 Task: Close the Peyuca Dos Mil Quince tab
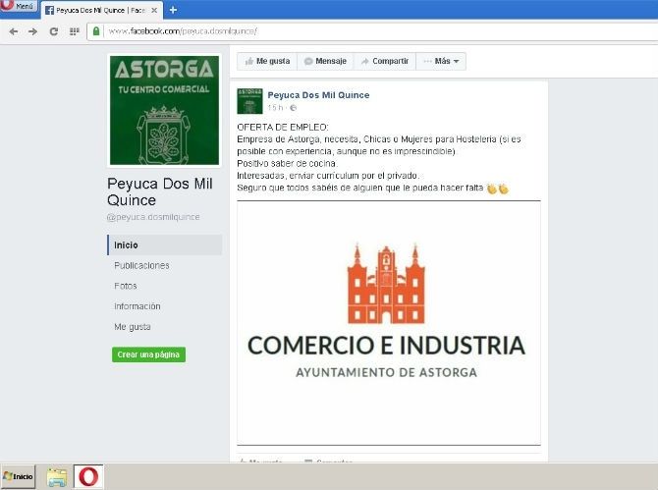pos(154,11)
